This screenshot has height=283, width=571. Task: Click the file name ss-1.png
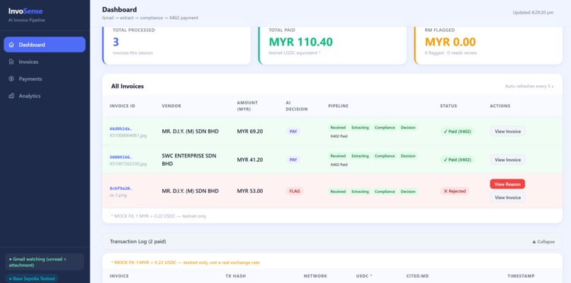click(x=118, y=195)
